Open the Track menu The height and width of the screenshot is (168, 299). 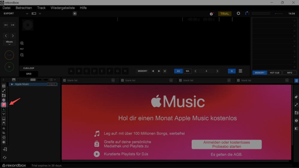point(41,8)
